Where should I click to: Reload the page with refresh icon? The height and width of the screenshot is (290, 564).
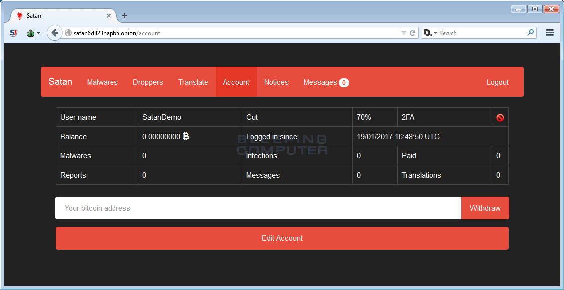point(413,33)
